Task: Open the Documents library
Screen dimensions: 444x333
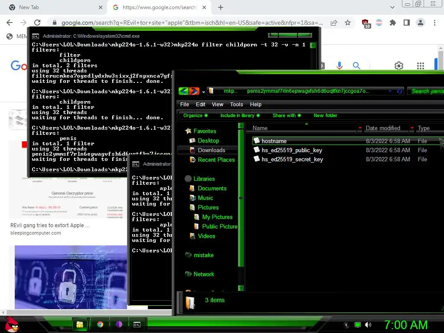Action: click(212, 188)
